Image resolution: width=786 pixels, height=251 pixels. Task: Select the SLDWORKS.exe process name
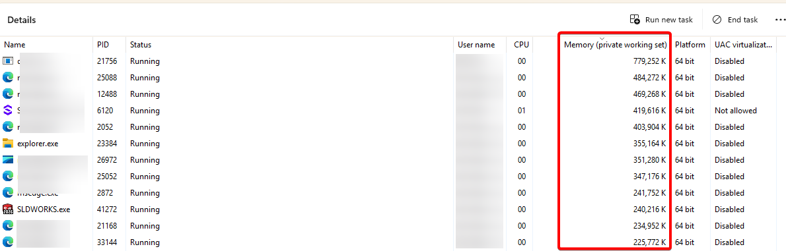[44, 209]
